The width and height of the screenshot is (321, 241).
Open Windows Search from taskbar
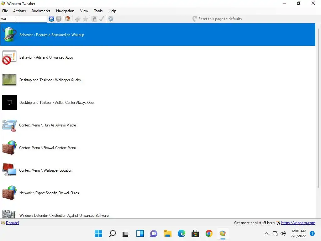pyautogui.click(x=113, y=233)
